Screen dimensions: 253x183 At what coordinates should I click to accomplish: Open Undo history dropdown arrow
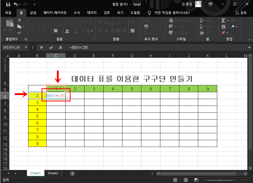20,4
